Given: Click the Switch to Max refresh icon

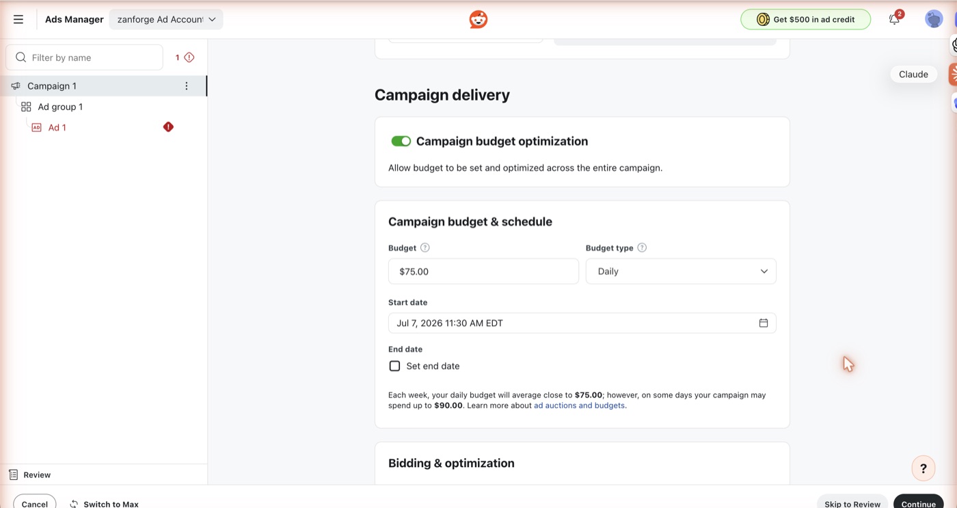Looking at the screenshot, I should coord(74,504).
